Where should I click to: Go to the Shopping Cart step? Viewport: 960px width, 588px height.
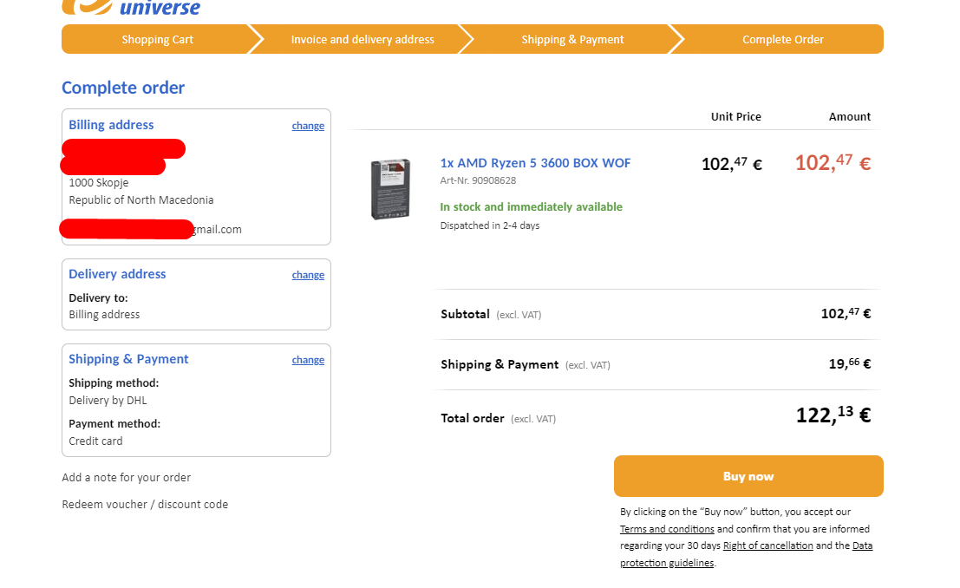(x=157, y=39)
